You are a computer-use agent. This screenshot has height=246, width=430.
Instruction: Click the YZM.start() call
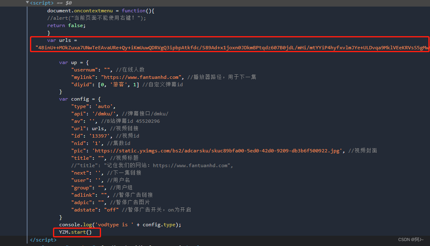[x=76, y=232]
